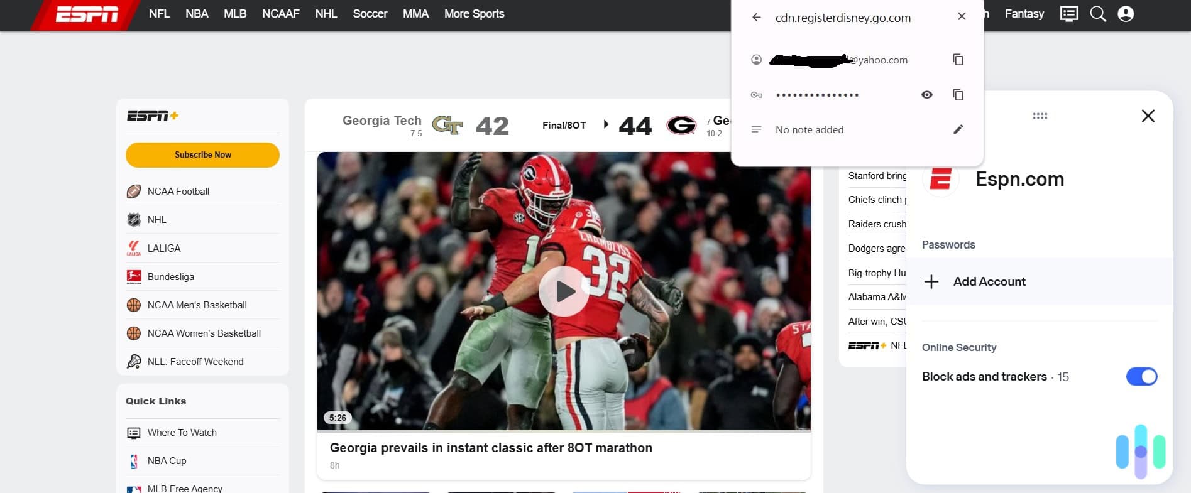Click Add Account under Passwords
The width and height of the screenshot is (1191, 493).
tap(989, 281)
